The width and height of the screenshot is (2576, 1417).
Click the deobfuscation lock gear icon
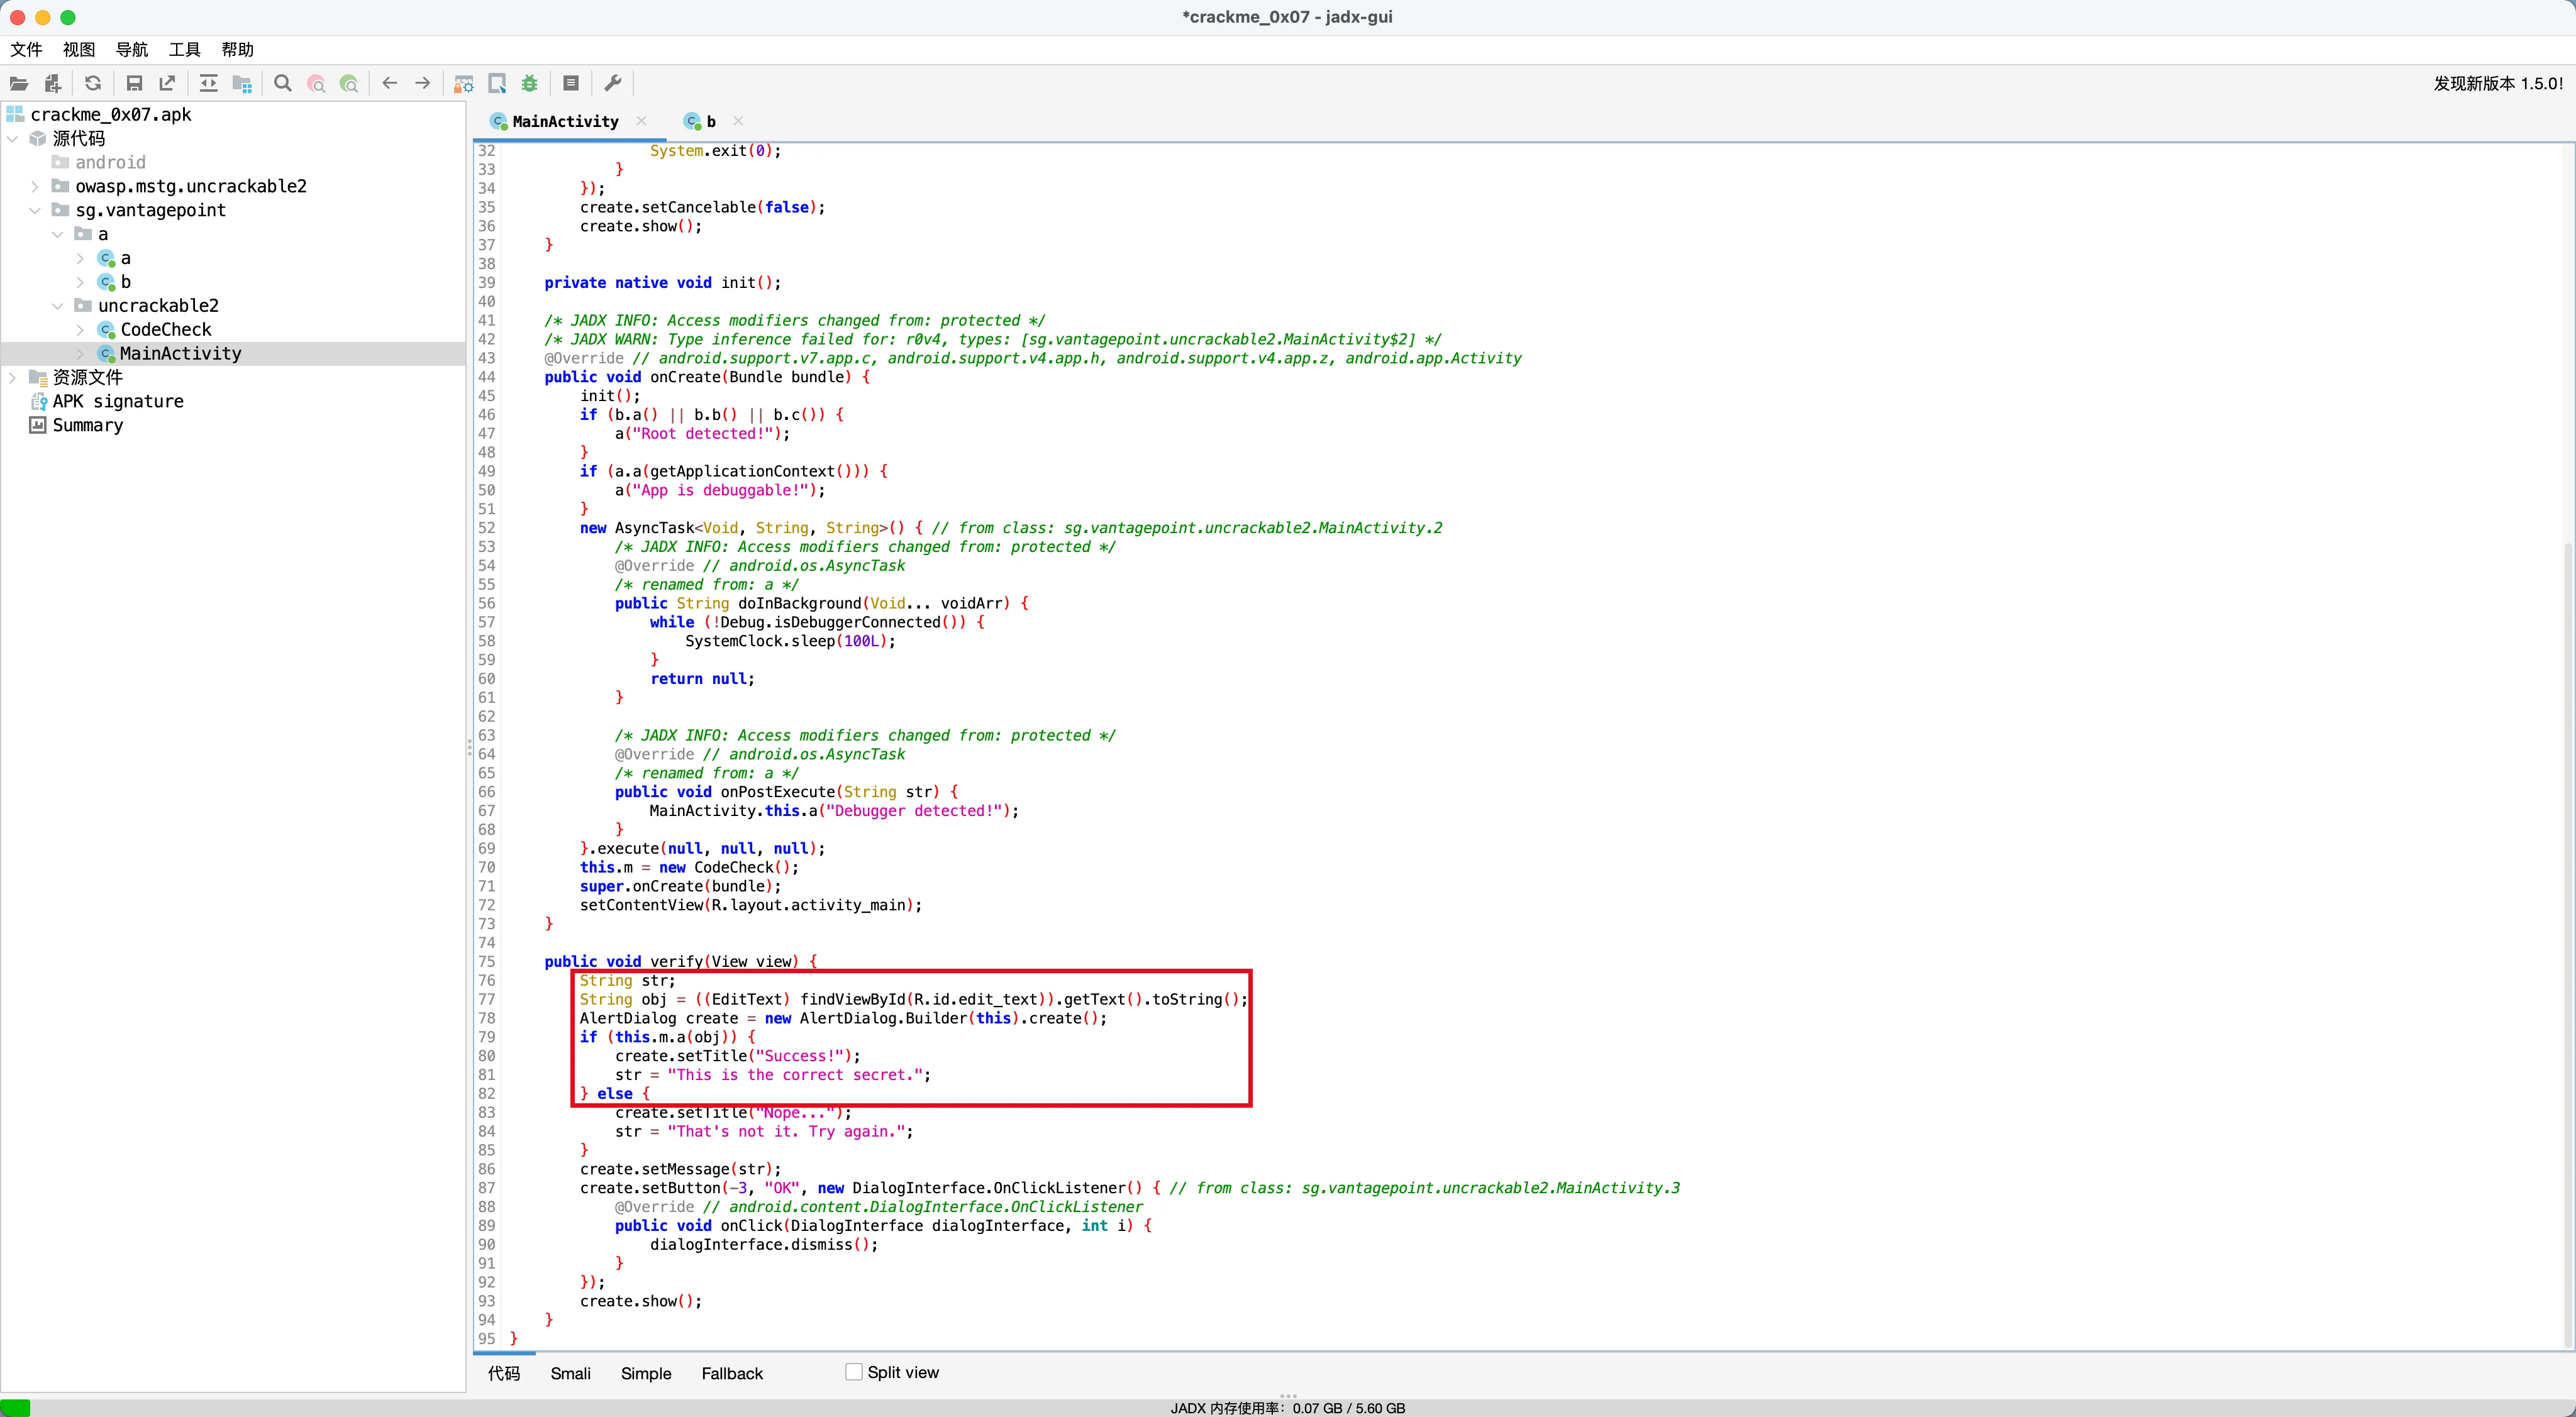463,84
